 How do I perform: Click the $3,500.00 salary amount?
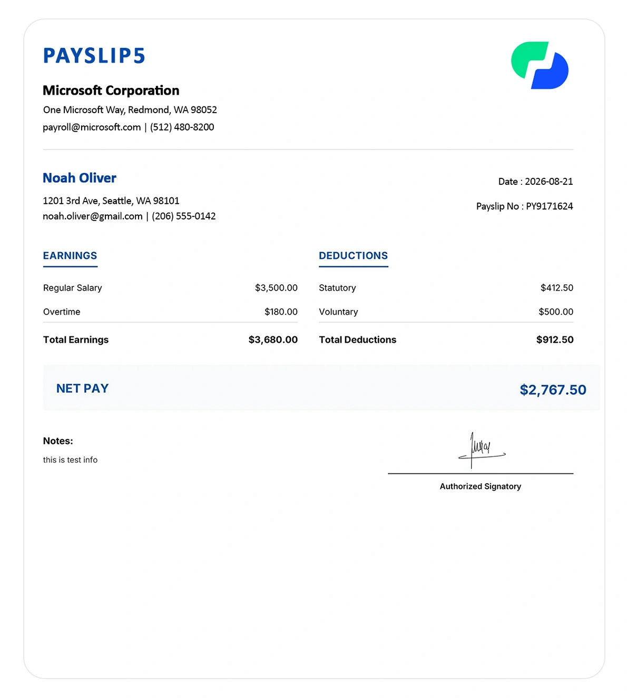tap(276, 288)
